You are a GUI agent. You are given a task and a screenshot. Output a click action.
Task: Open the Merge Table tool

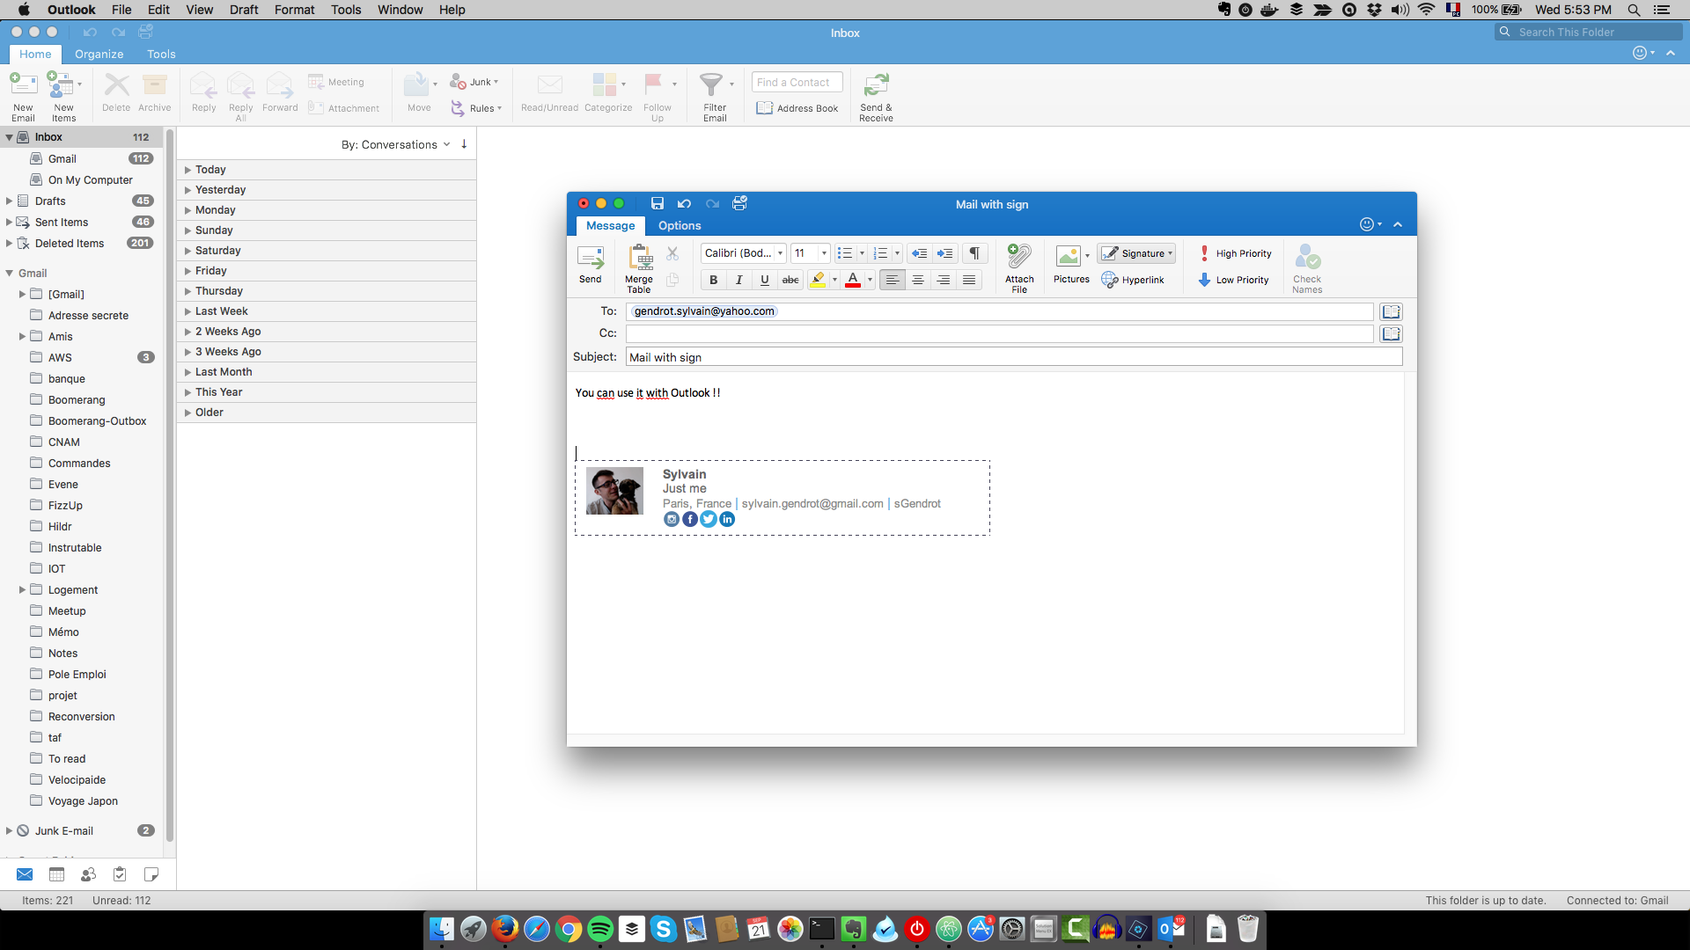pyautogui.click(x=639, y=268)
